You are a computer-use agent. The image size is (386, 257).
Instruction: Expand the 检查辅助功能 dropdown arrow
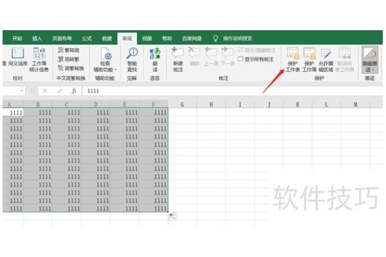115,70
